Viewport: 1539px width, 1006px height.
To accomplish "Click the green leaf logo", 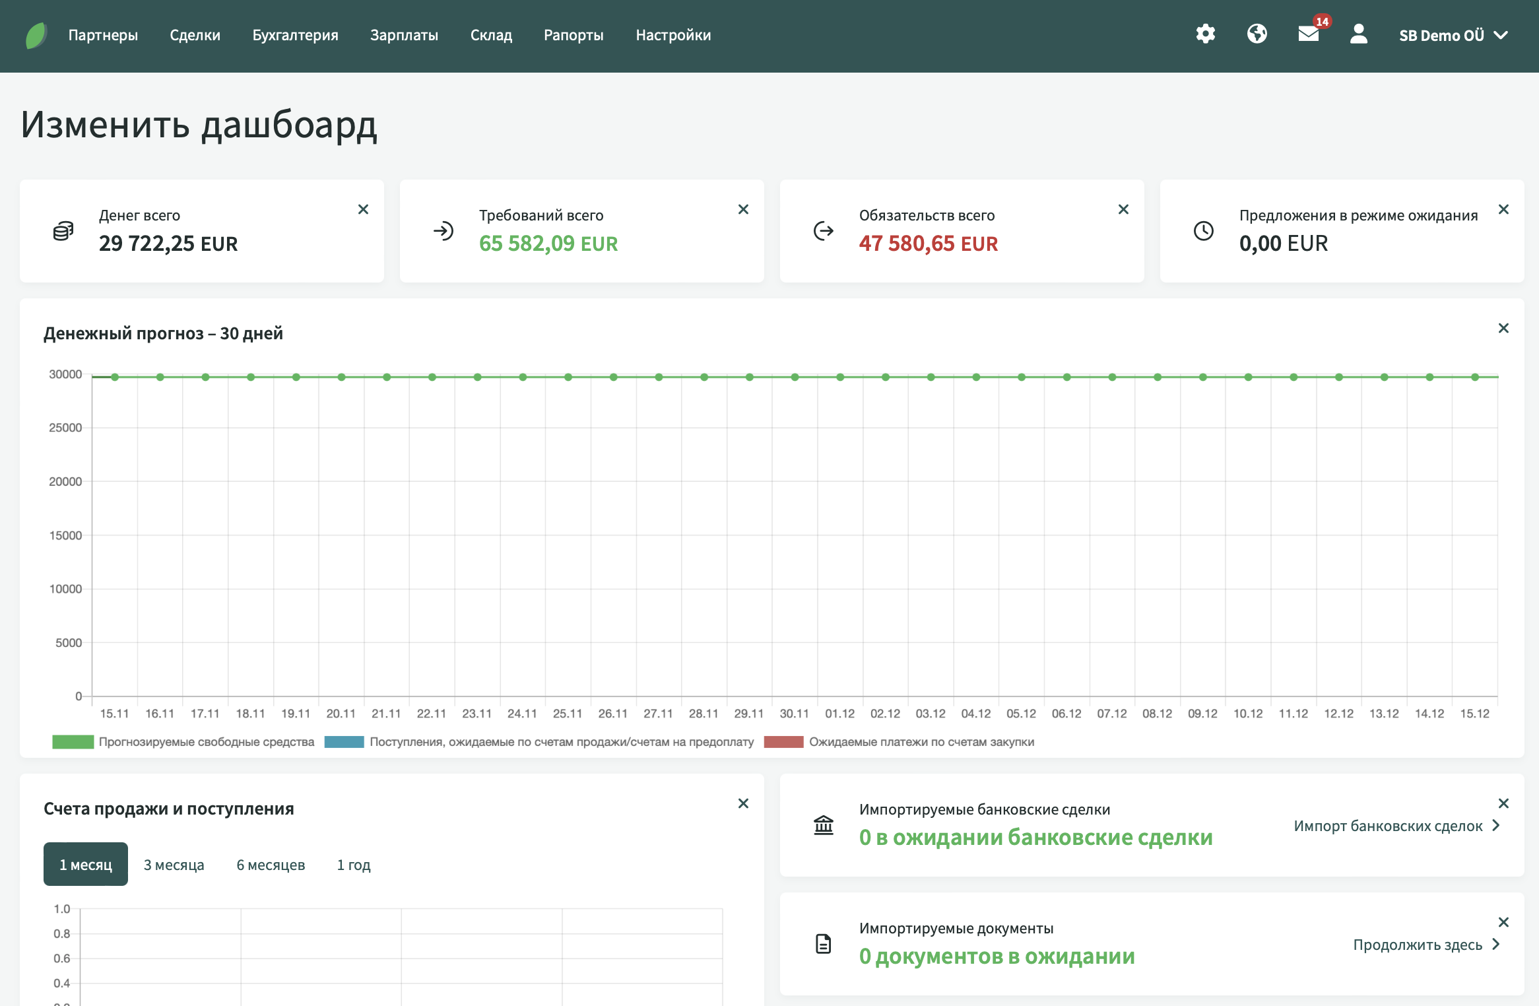I will pyautogui.click(x=36, y=35).
